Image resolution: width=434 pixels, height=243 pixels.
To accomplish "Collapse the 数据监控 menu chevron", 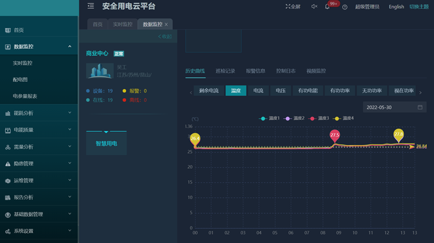I will pos(70,46).
